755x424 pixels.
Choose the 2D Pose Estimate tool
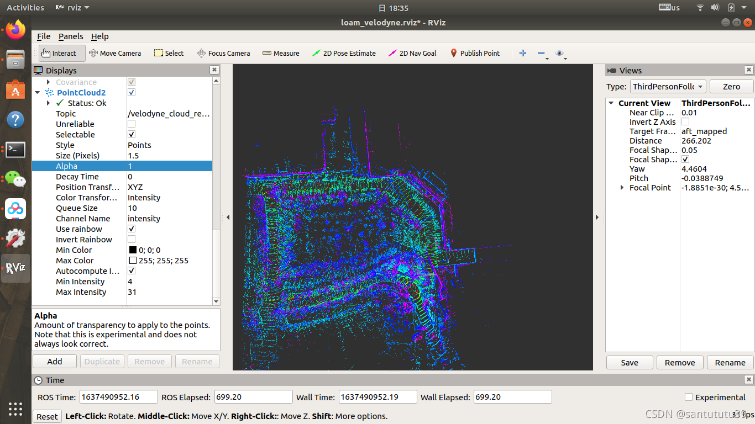(x=344, y=53)
